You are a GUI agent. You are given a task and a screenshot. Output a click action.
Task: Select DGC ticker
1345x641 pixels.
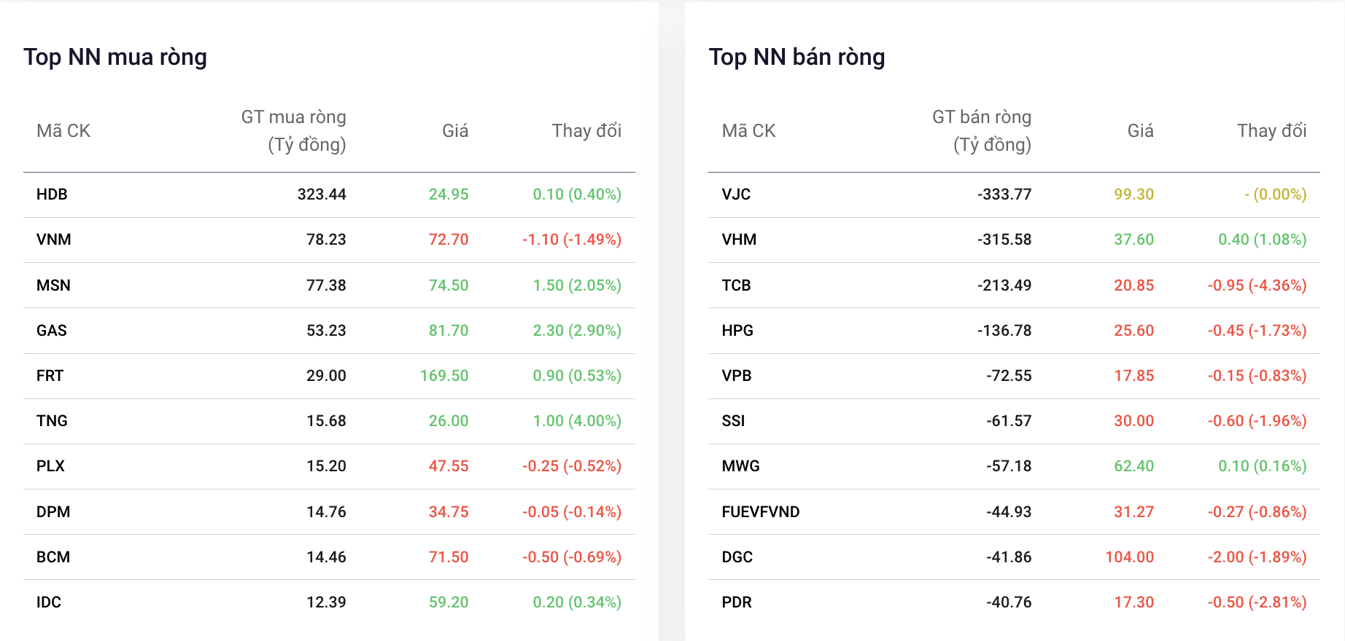click(x=737, y=557)
